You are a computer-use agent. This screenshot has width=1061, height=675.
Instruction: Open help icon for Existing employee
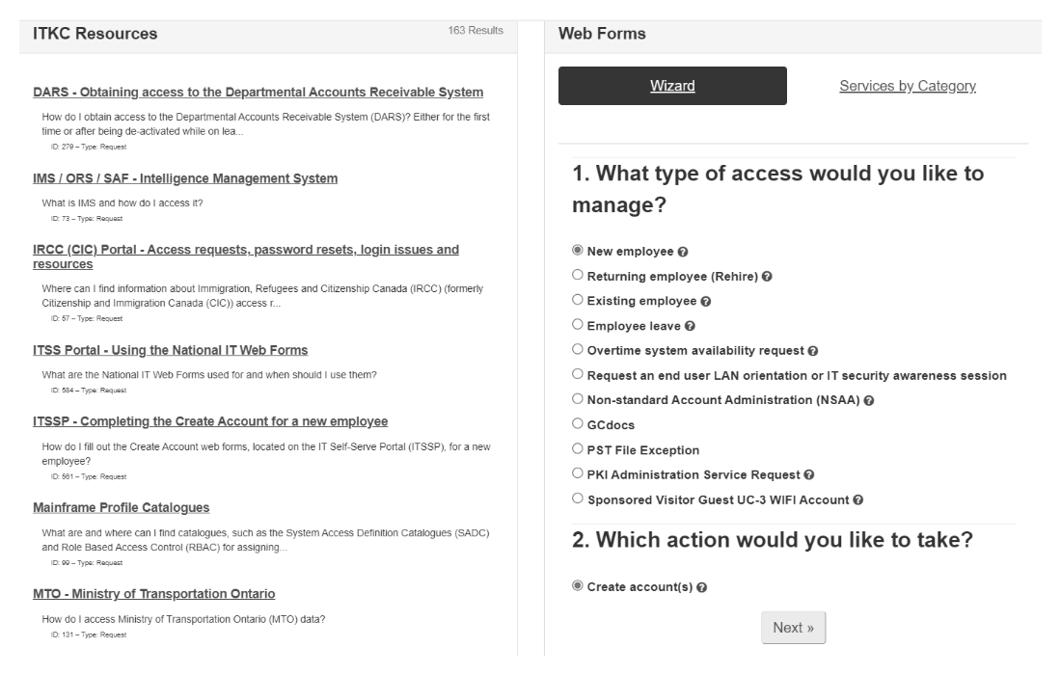coord(705,302)
